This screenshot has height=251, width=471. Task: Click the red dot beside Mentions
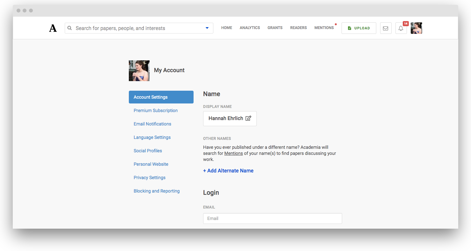336,24
